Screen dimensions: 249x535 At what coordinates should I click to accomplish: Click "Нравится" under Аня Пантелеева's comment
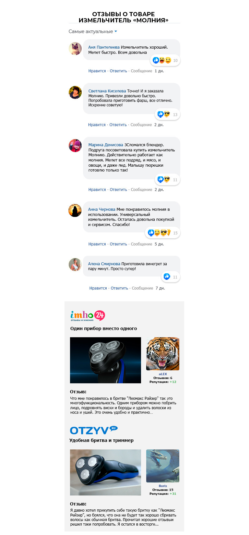point(97,71)
